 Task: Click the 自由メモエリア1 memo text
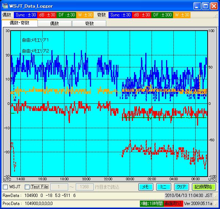click(x=35, y=40)
